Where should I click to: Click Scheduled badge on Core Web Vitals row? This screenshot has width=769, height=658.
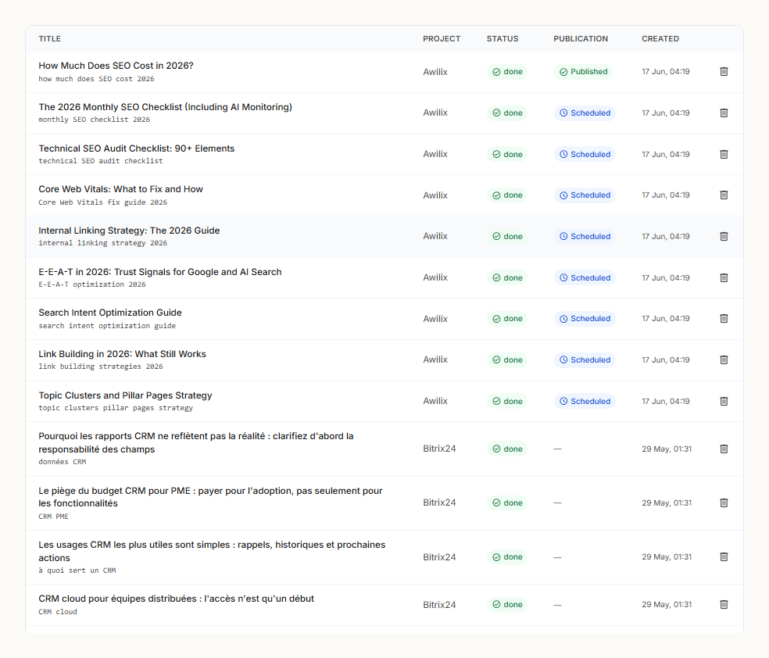coord(585,195)
